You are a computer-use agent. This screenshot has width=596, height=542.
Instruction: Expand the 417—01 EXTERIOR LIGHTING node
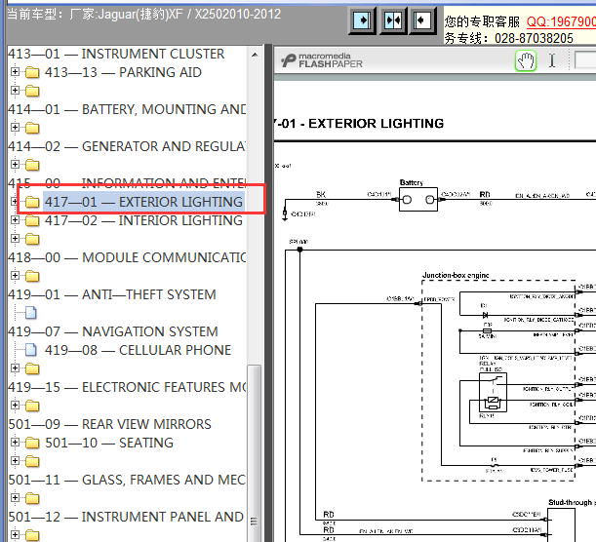15,202
